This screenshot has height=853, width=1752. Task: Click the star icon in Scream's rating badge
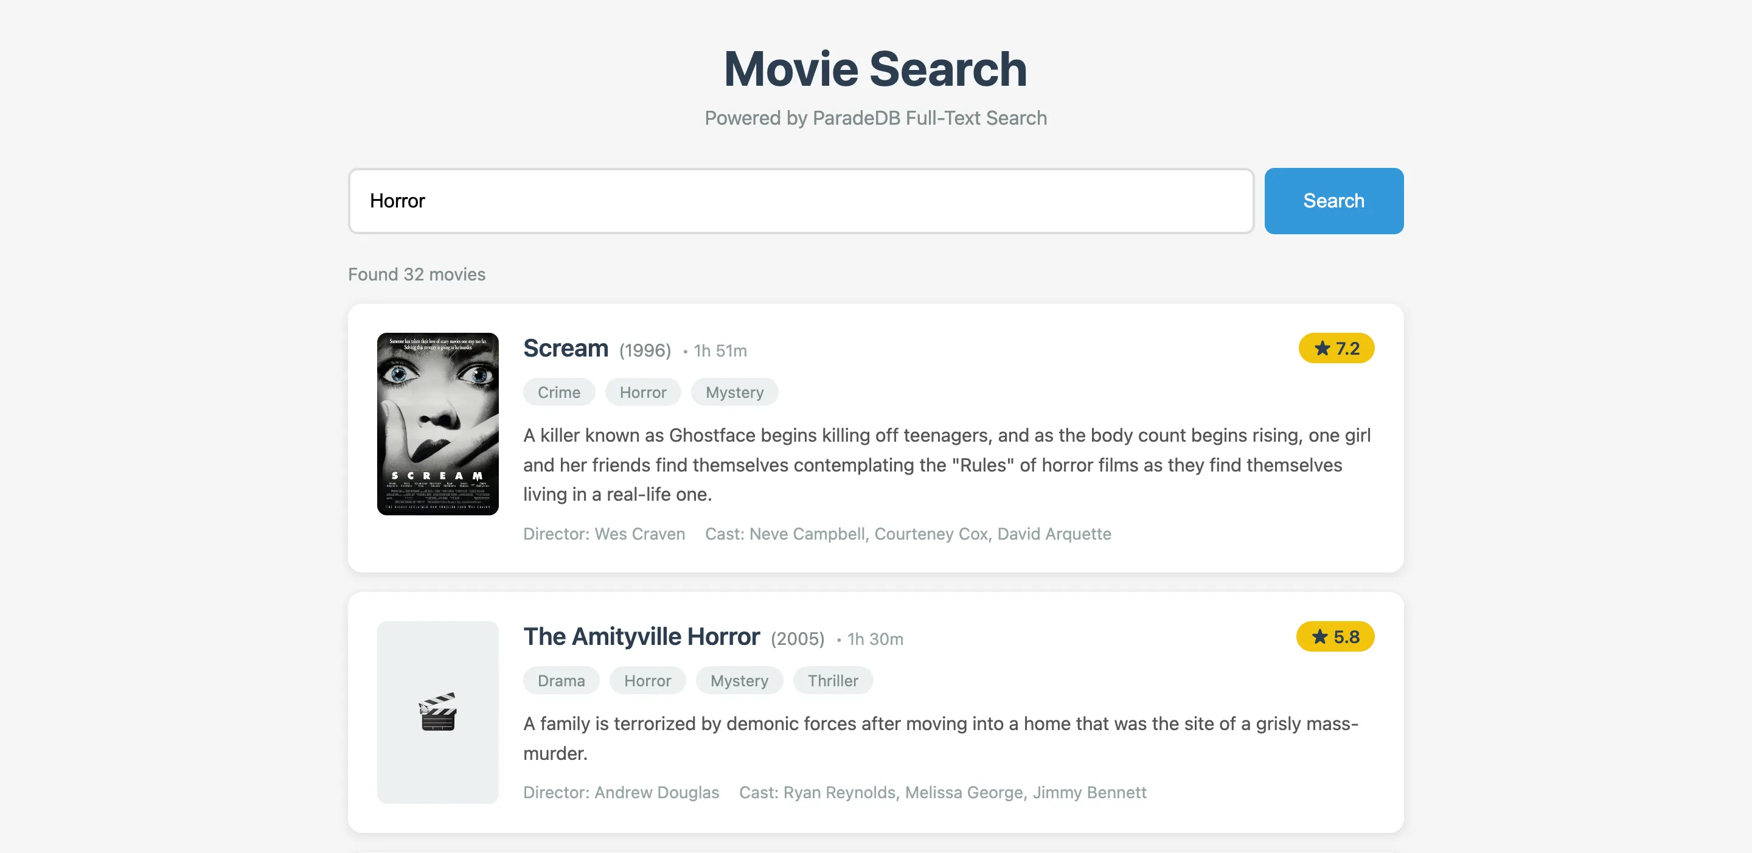[1321, 348]
